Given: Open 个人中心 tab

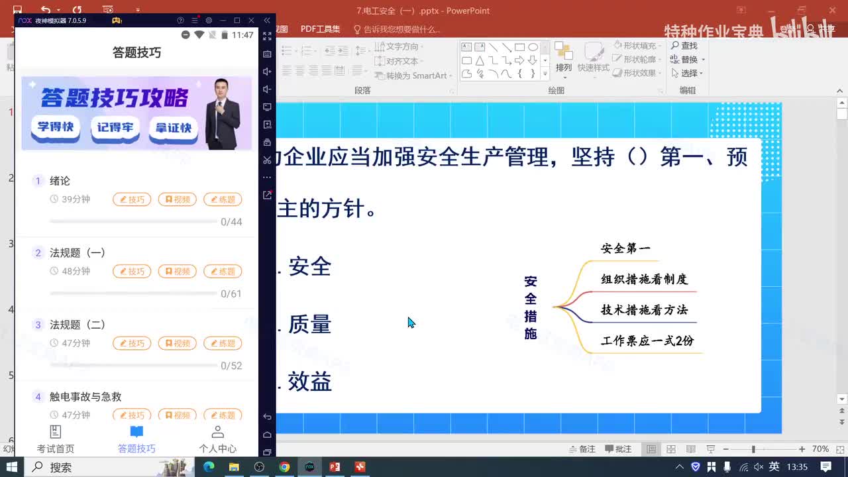Looking at the screenshot, I should [217, 440].
